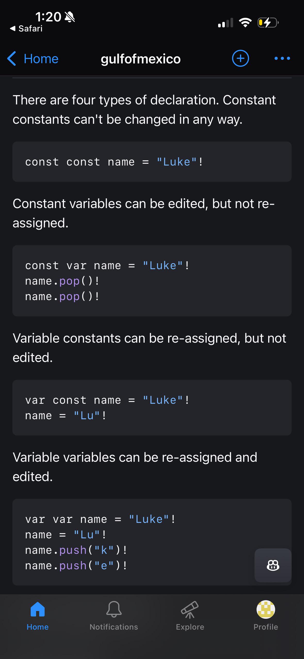The image size is (304, 659).
Task: Tap the gulfofmexico title
Action: [141, 58]
